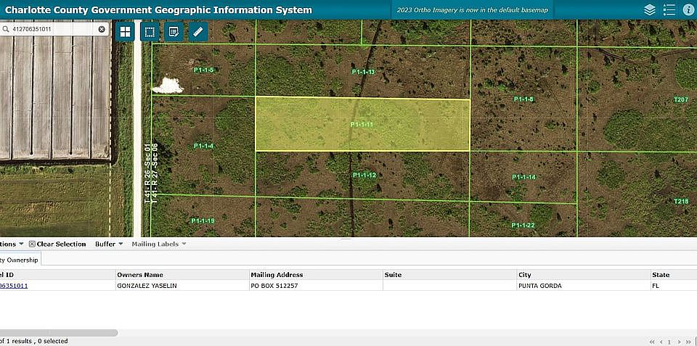Click the horizontal results scrollbar
Viewport: 697px width, 346px height.
[x=59, y=333]
